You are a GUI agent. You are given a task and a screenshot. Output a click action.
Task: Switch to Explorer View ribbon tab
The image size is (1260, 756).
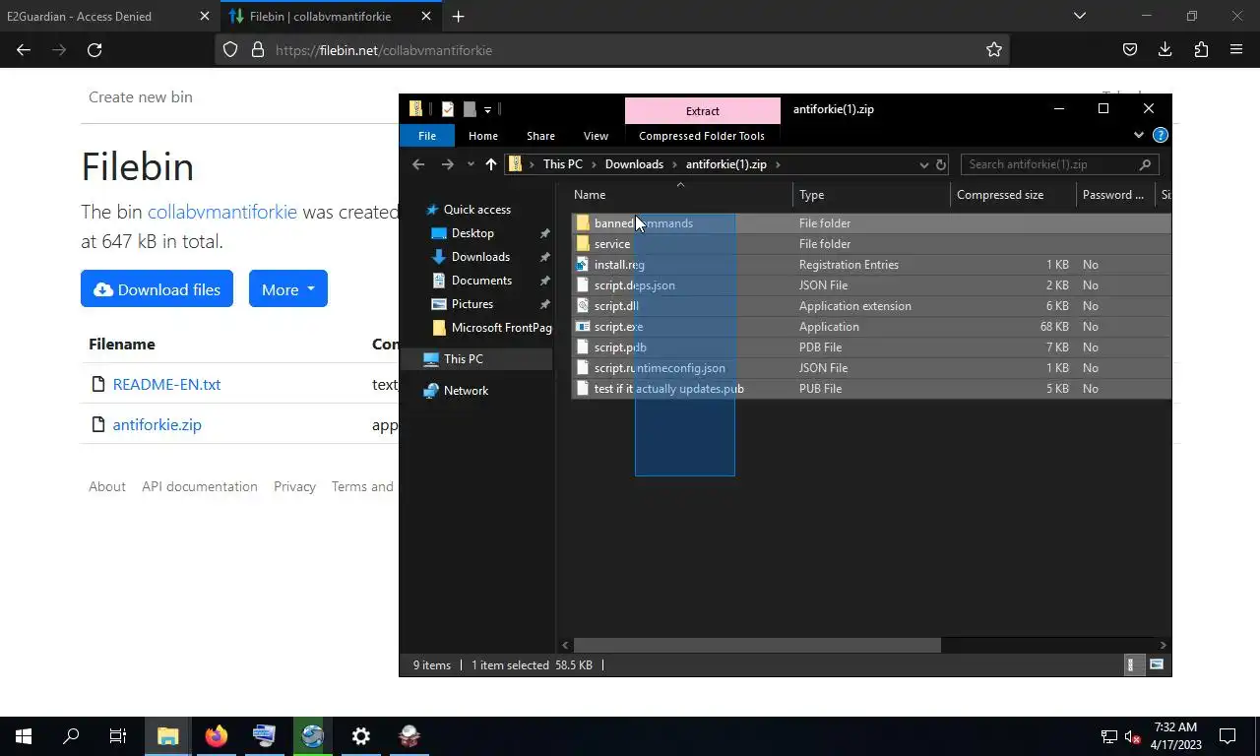[x=596, y=136]
